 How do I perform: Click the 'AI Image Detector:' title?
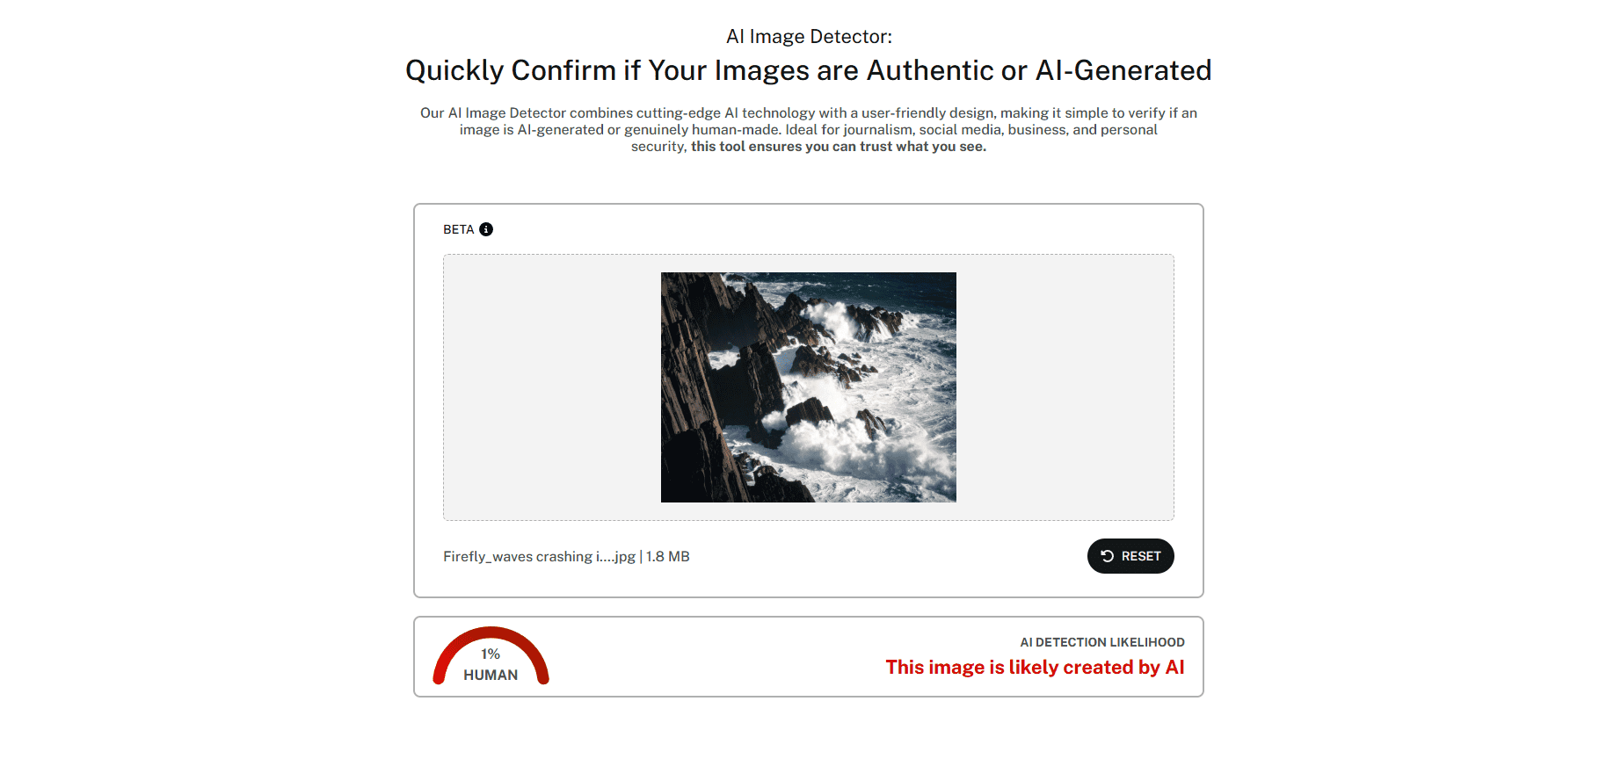(809, 37)
